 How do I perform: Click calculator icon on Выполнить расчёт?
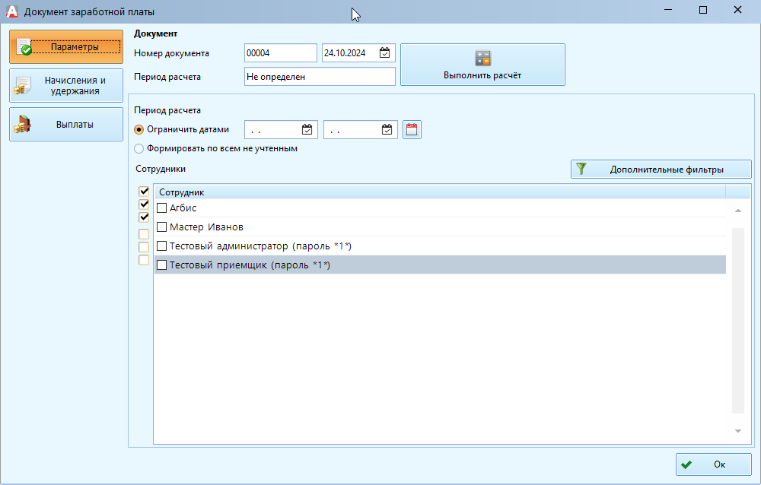tap(482, 59)
